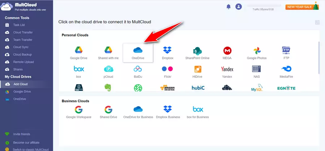This screenshot has height=151, width=325.
Task: Open the user account avatar
Action: click(x=239, y=7)
